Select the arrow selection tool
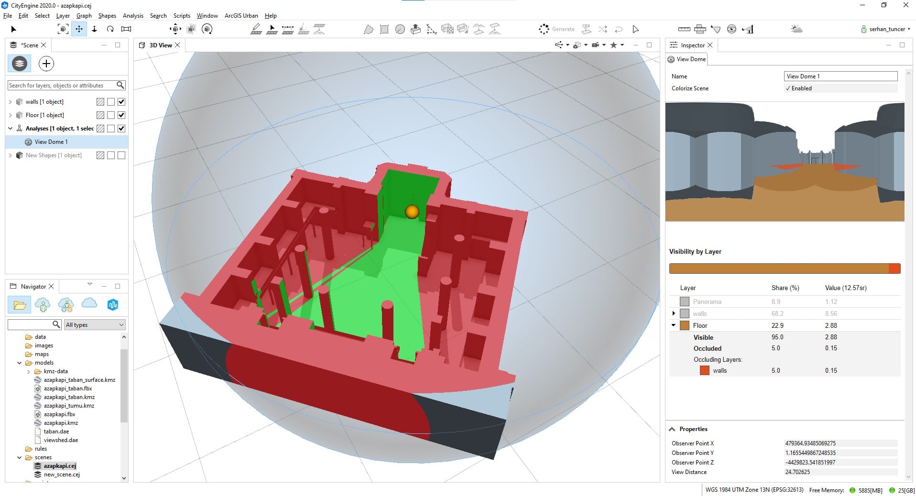 coord(13,29)
